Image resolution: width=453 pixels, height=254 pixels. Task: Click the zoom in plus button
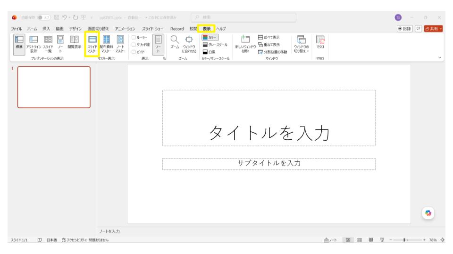[x=424, y=240]
